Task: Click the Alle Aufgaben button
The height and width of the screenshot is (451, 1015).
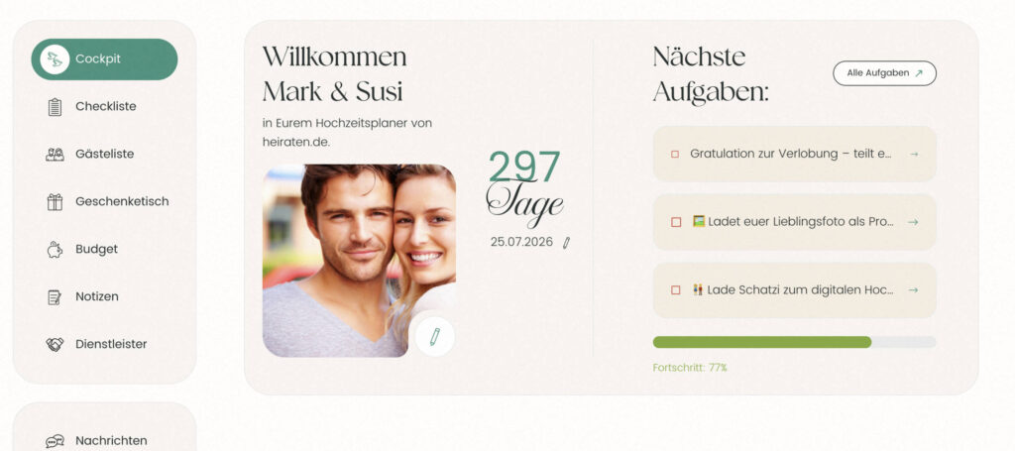Action: coord(884,73)
